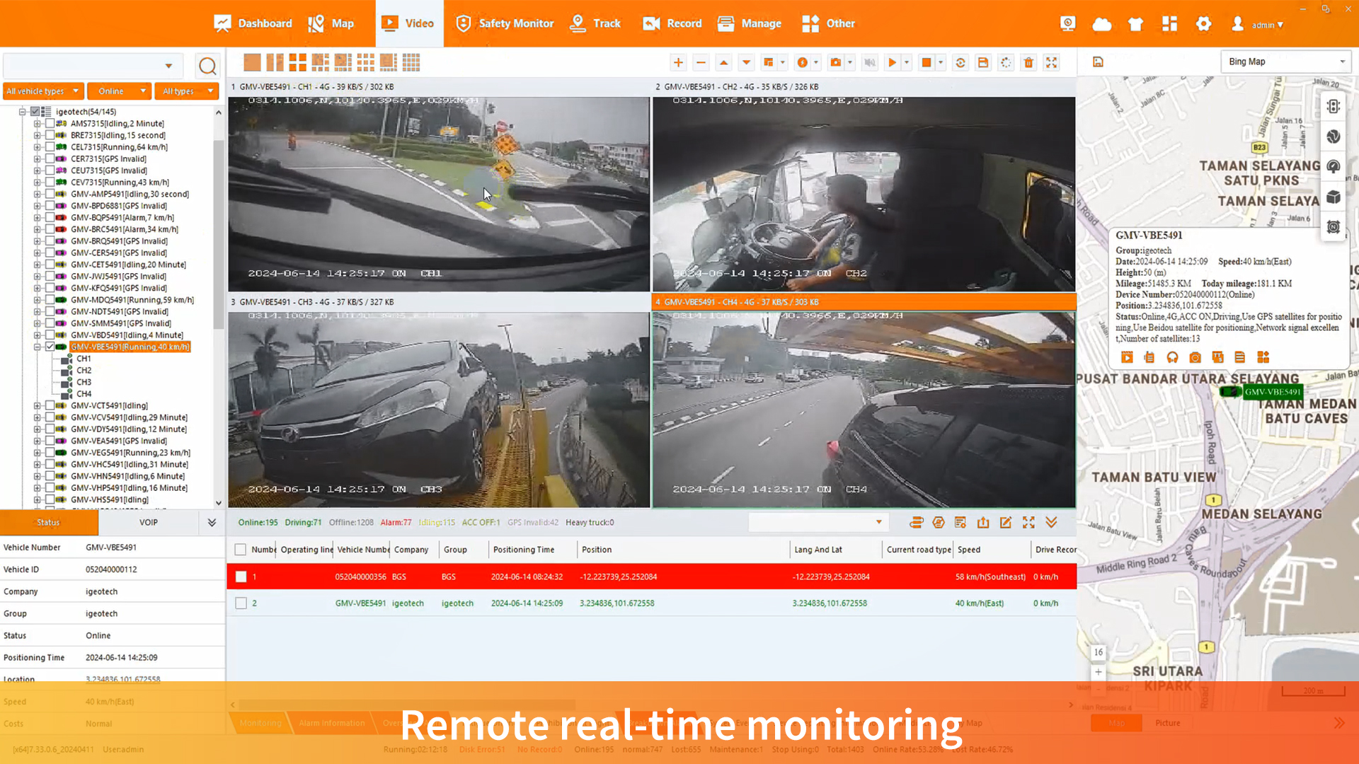This screenshot has width=1359, height=764.
Task: Open the Track tab
Action: coord(595,23)
